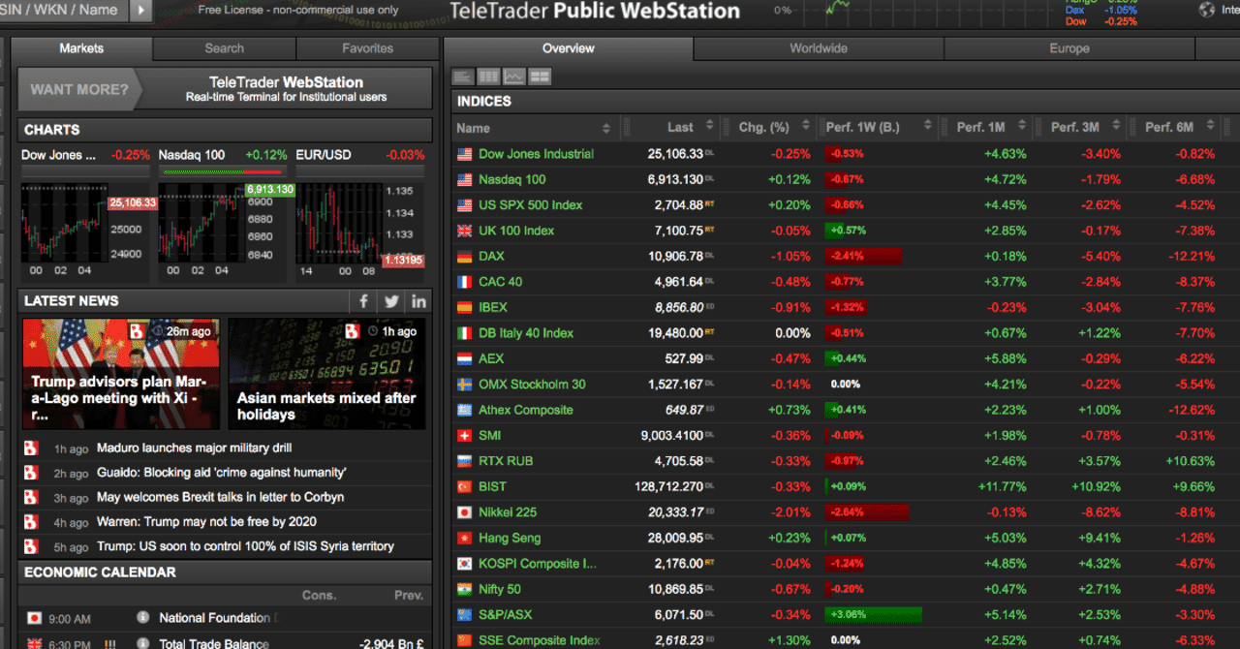Viewport: 1240px width, 649px height.
Task: Sort by Perf. 3M column arrows
Action: [x=1116, y=127]
